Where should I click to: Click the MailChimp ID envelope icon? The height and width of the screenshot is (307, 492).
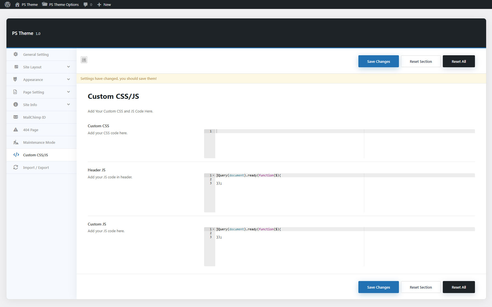point(16,117)
